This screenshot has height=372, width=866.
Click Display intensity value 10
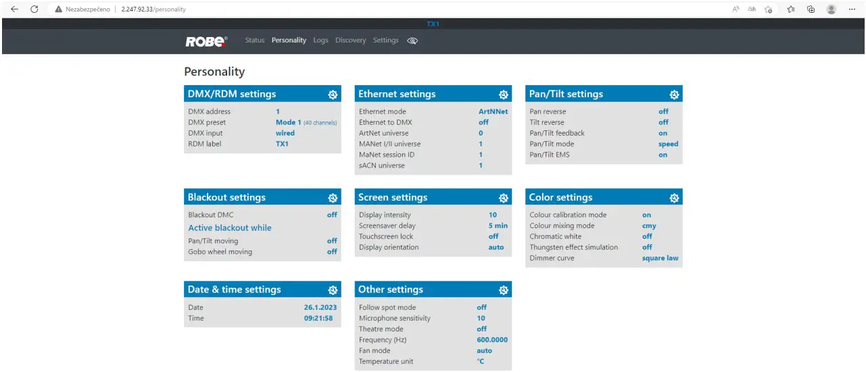tap(493, 215)
